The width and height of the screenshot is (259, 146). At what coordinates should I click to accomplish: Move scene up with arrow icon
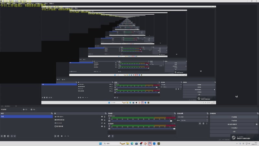[x=12, y=136]
